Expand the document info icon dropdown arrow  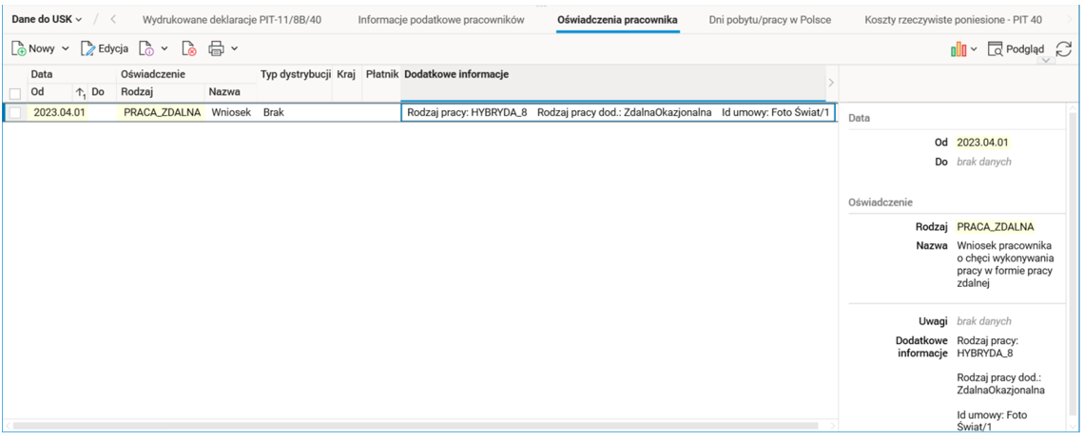coord(165,49)
